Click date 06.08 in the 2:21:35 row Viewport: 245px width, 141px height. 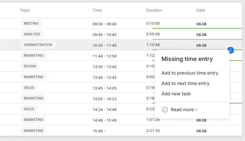point(201,131)
